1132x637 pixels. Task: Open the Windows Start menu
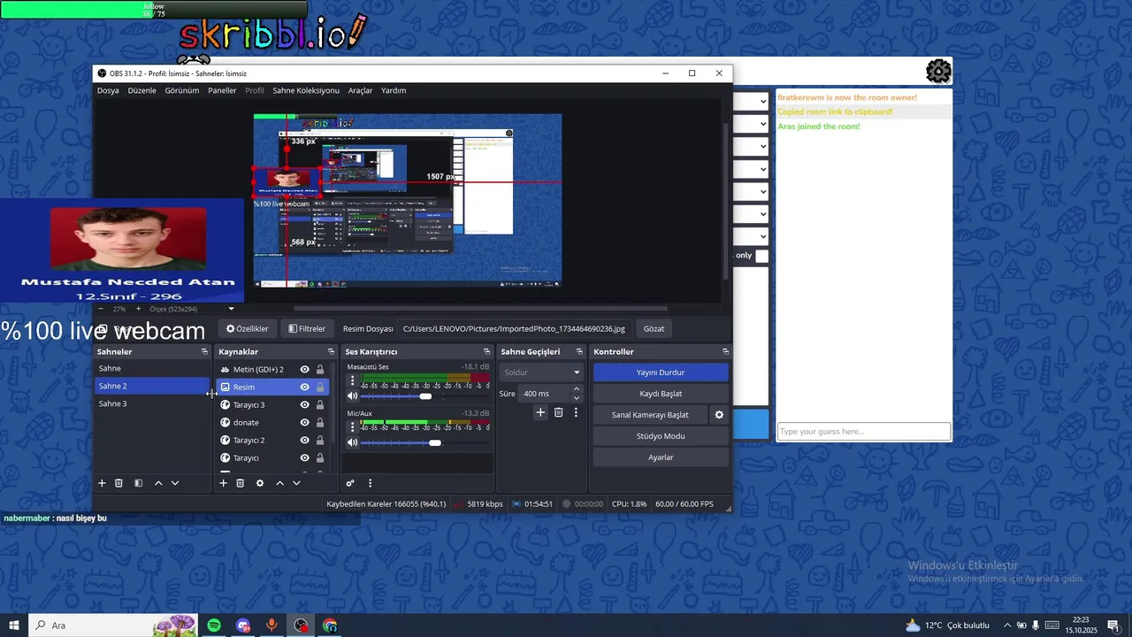(14, 625)
